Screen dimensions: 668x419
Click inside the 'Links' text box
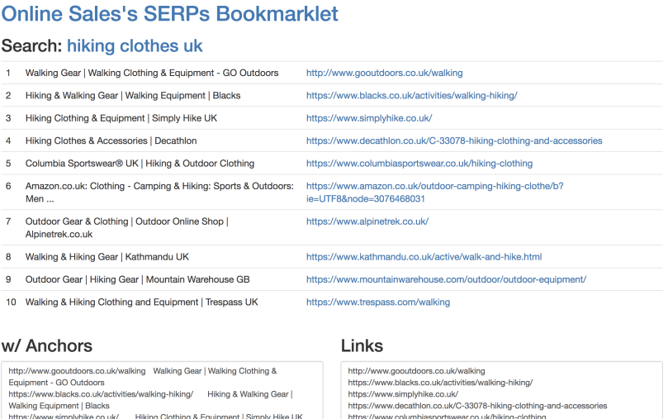coord(501,390)
